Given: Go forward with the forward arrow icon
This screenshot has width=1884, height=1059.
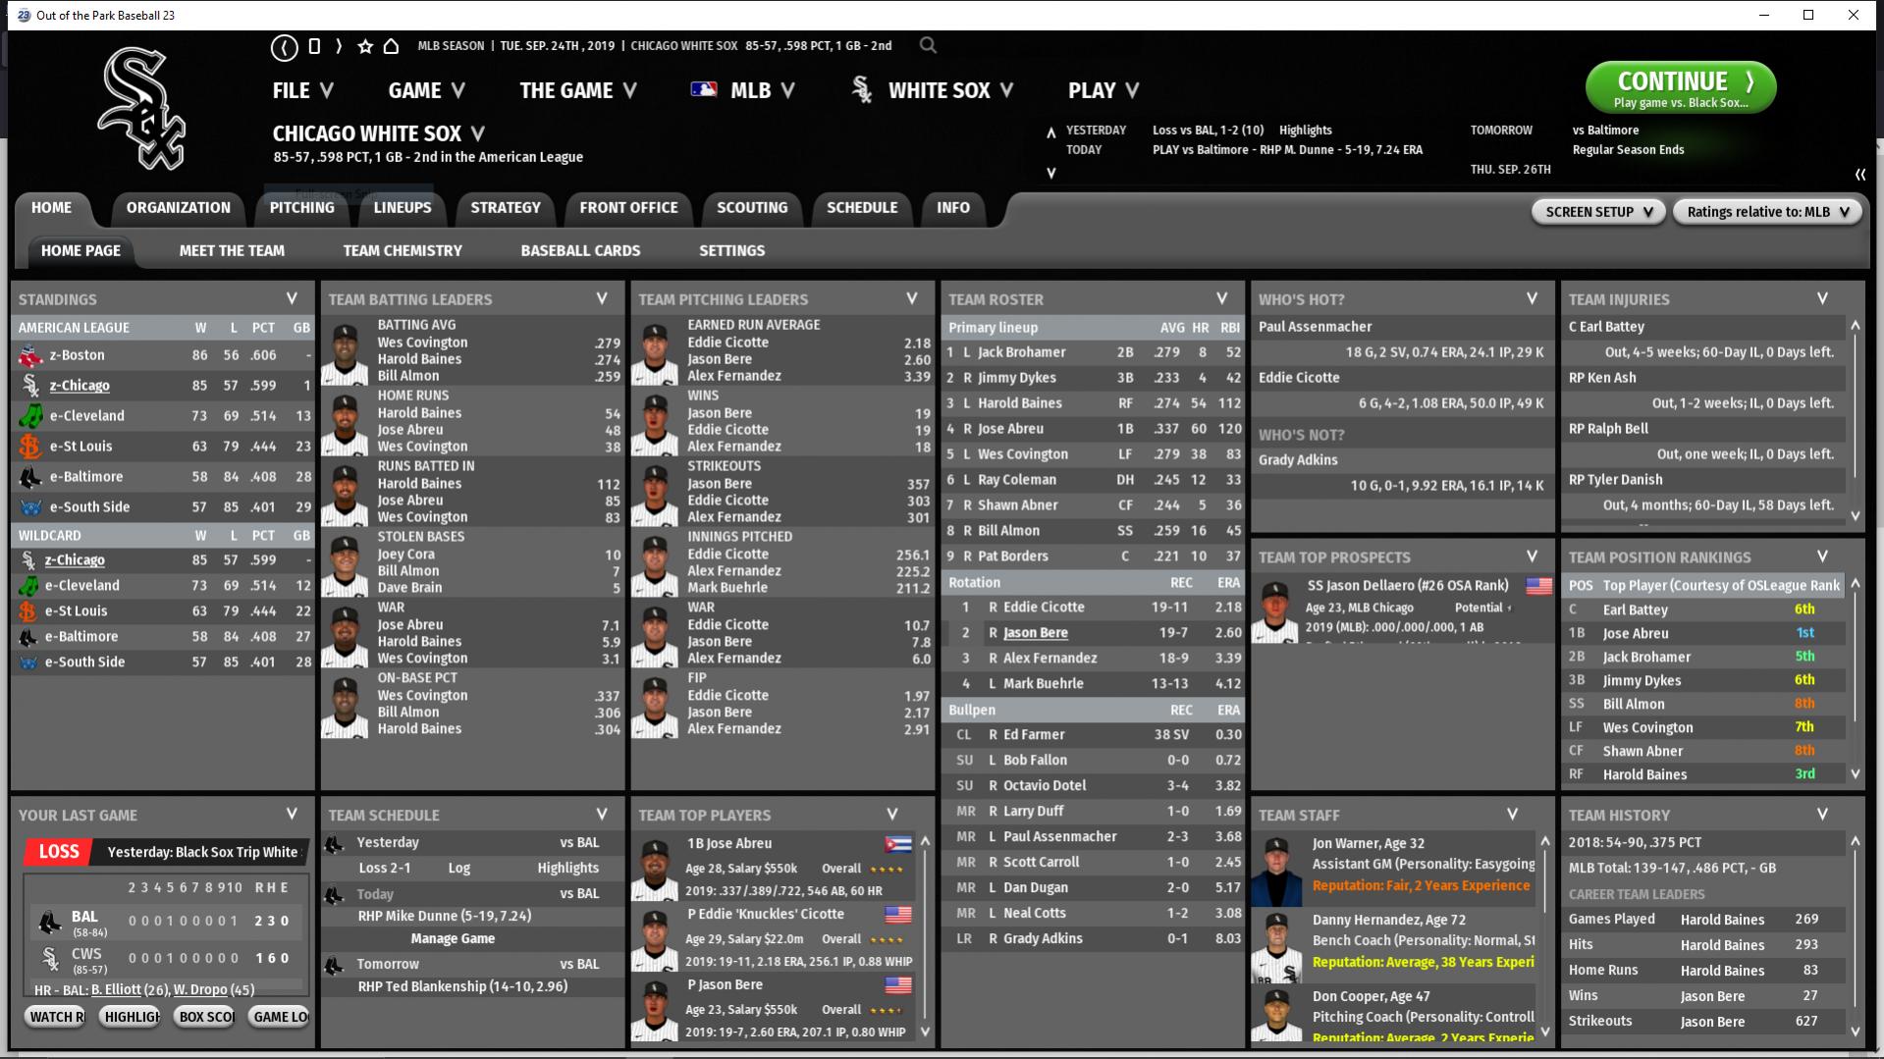Looking at the screenshot, I should (339, 46).
